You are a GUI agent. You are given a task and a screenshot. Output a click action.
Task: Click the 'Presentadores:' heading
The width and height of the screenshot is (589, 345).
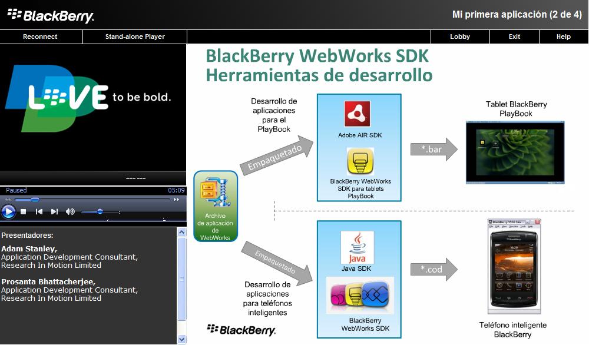pos(27,235)
